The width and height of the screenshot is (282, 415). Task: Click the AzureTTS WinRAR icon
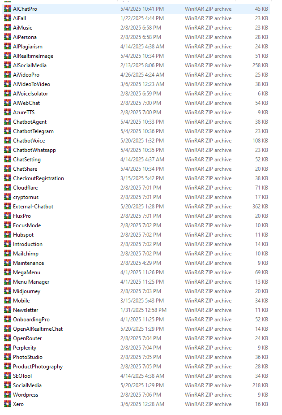[8, 112]
